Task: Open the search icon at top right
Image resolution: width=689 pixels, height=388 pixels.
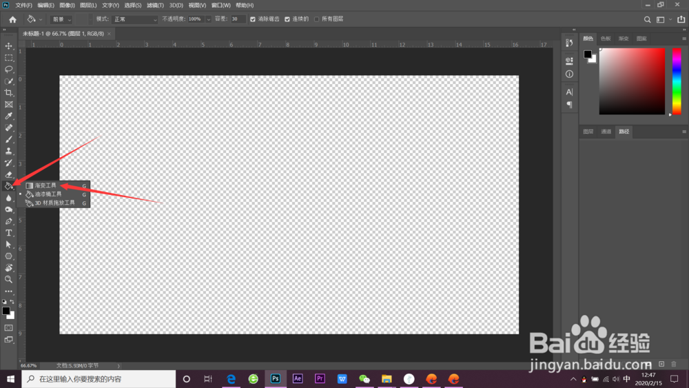Action: [x=647, y=19]
